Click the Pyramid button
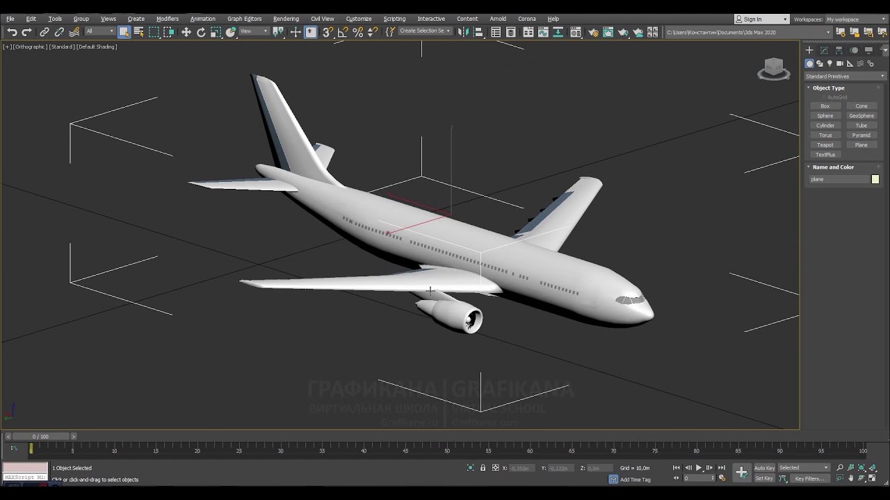 (861, 135)
